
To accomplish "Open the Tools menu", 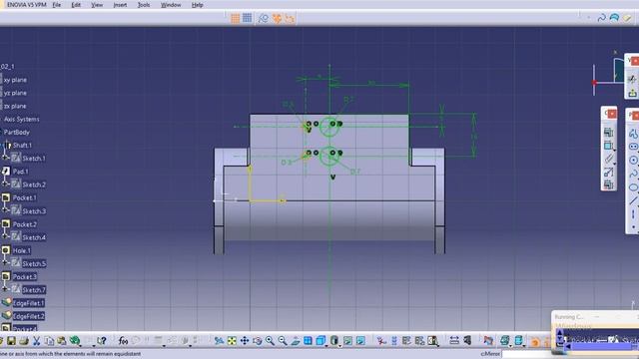I will (x=144, y=5).
